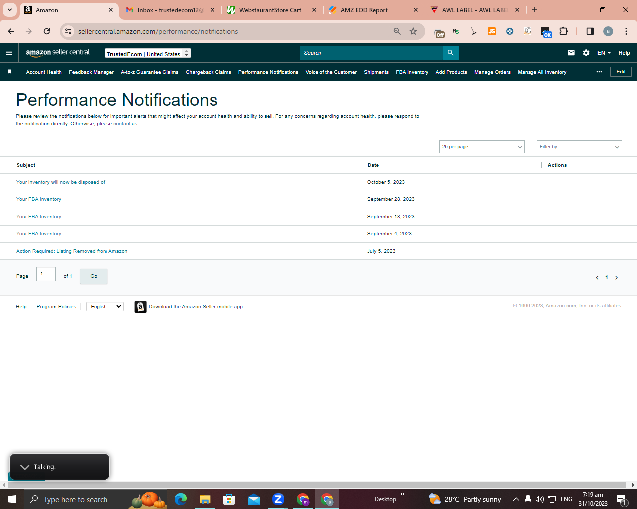Expand the Desktop toolbar chevron on taskbar
637x509 pixels.
(x=402, y=494)
